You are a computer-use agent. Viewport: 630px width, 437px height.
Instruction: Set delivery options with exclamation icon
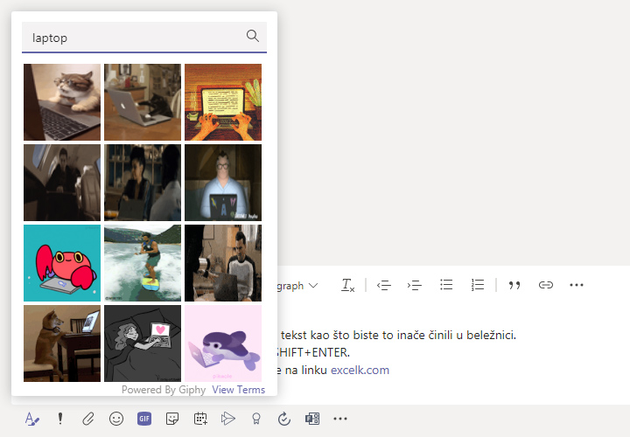tap(60, 419)
